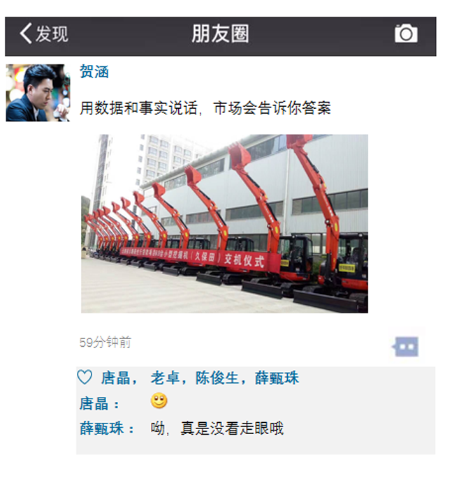Open 薛甄珠's profile from the likes list
The image size is (475, 501).
277,377
